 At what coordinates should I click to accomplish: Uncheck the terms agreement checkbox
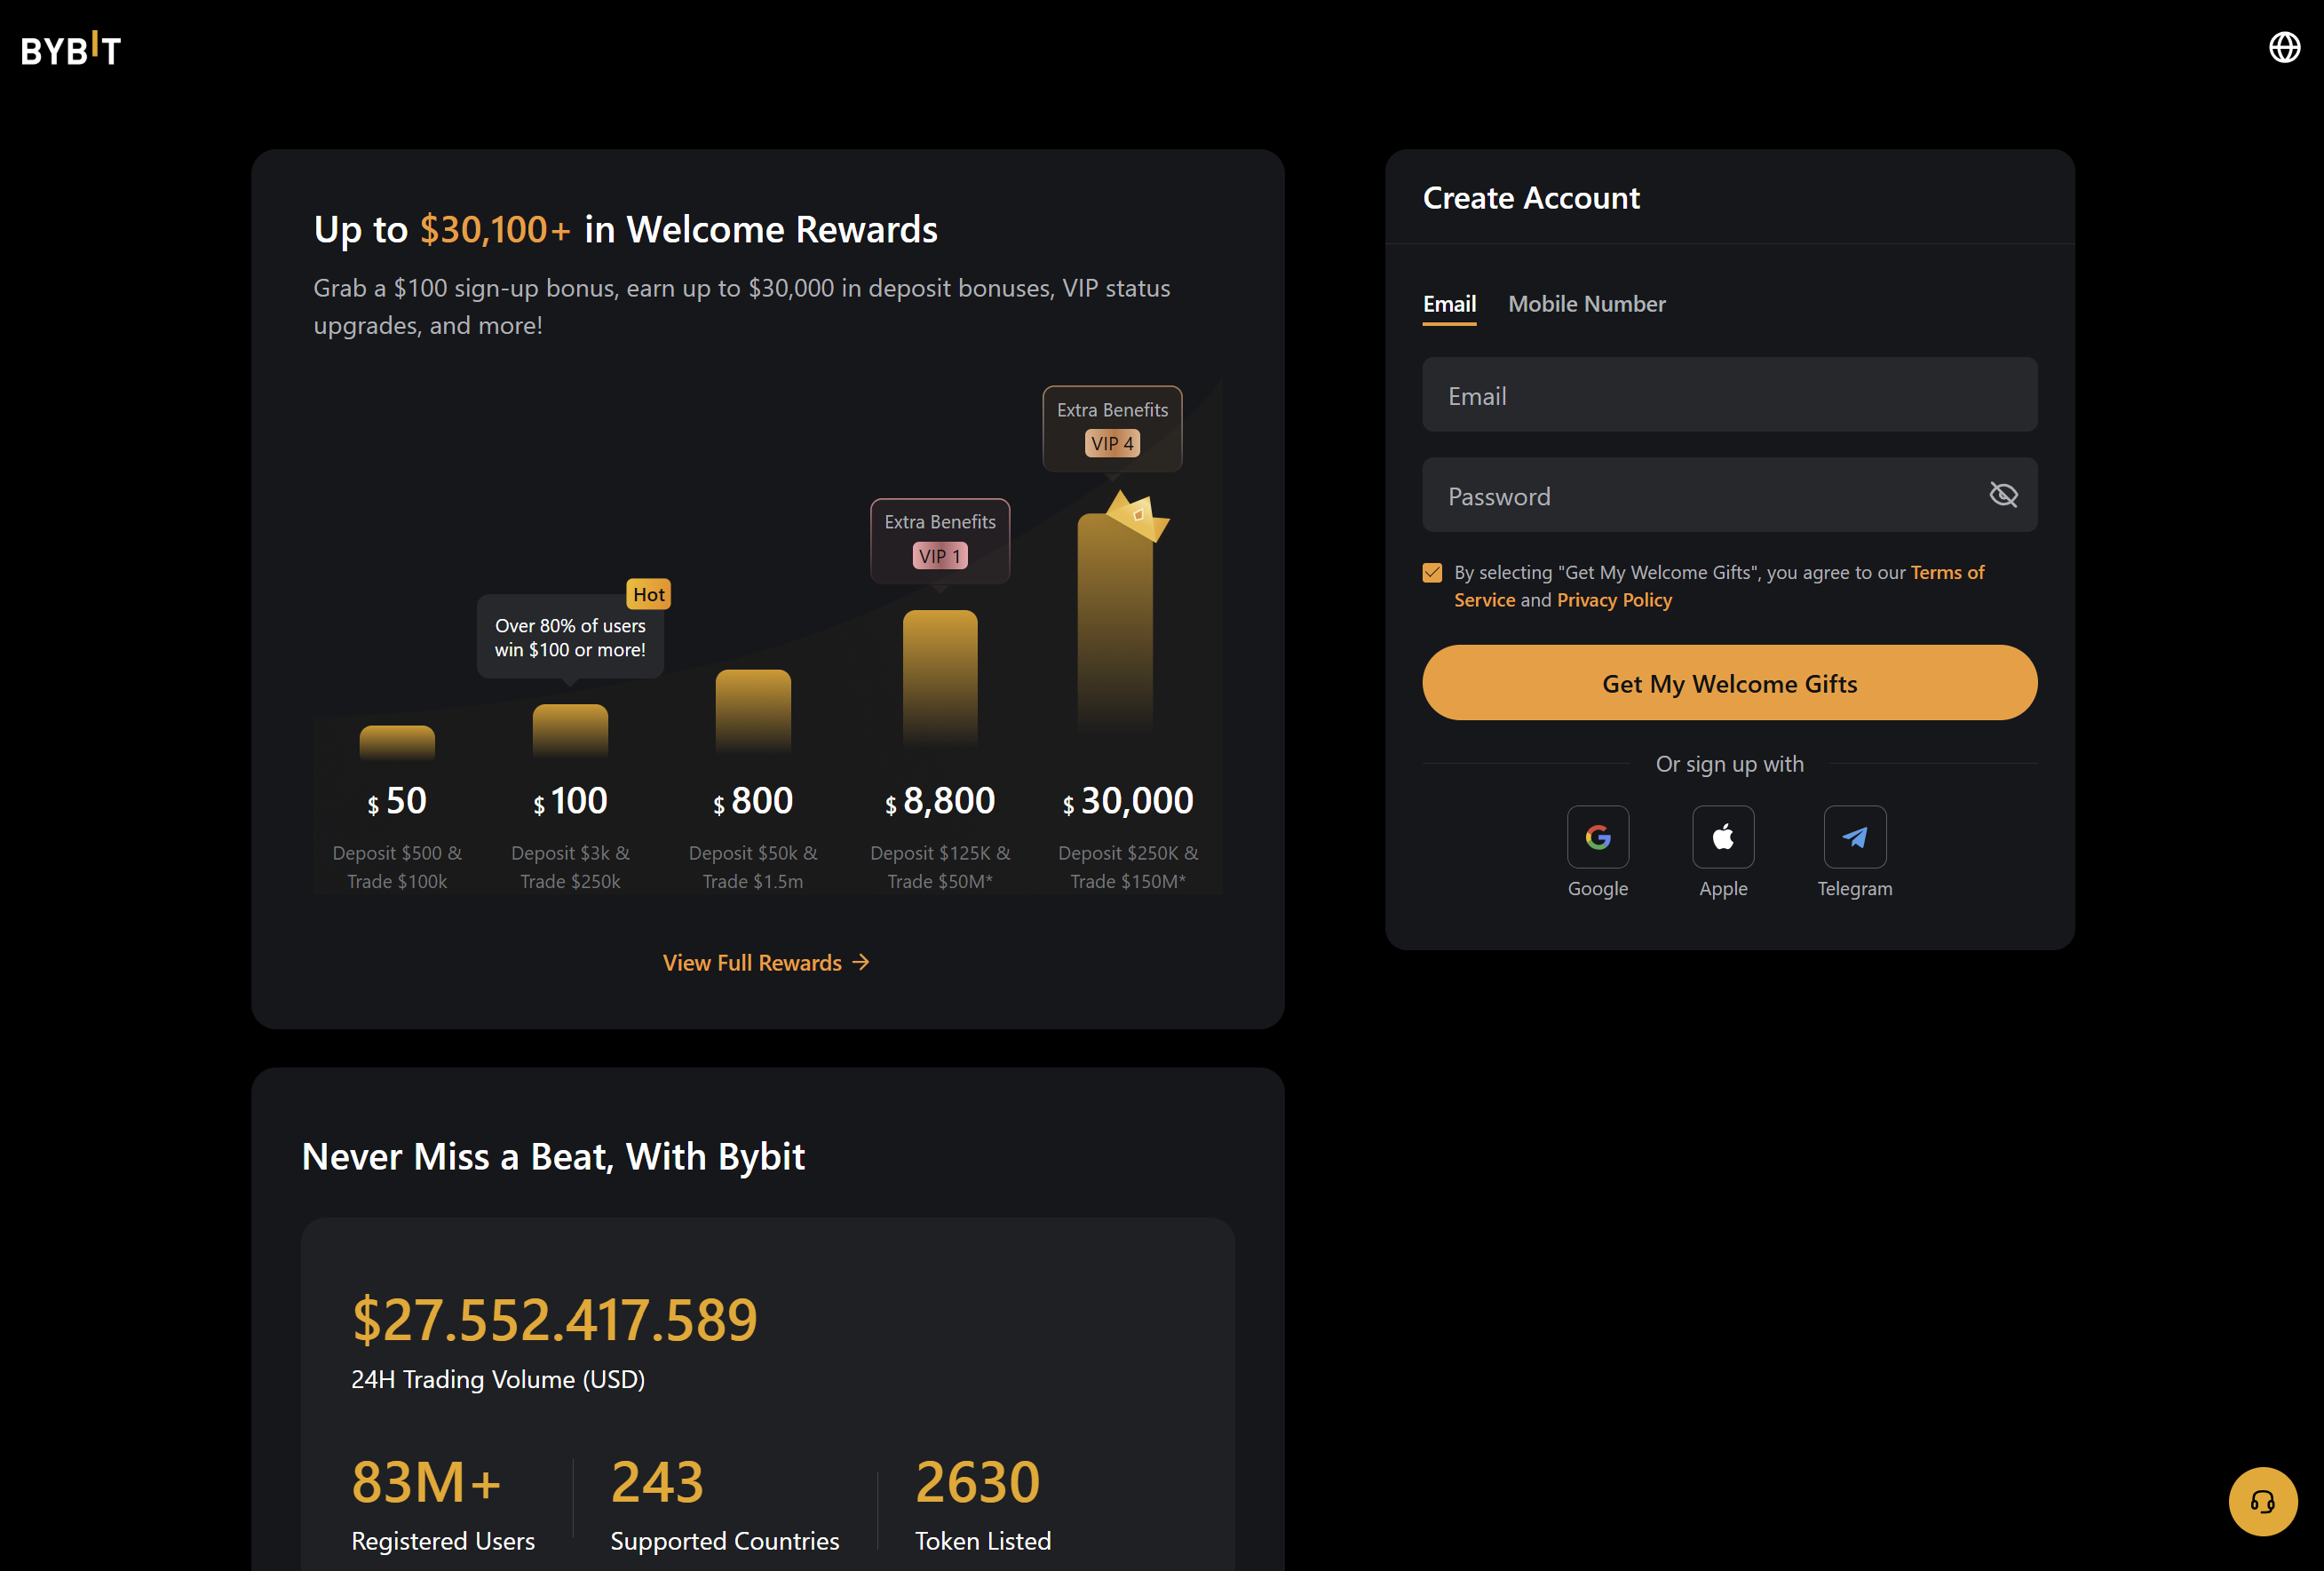[x=1432, y=572]
